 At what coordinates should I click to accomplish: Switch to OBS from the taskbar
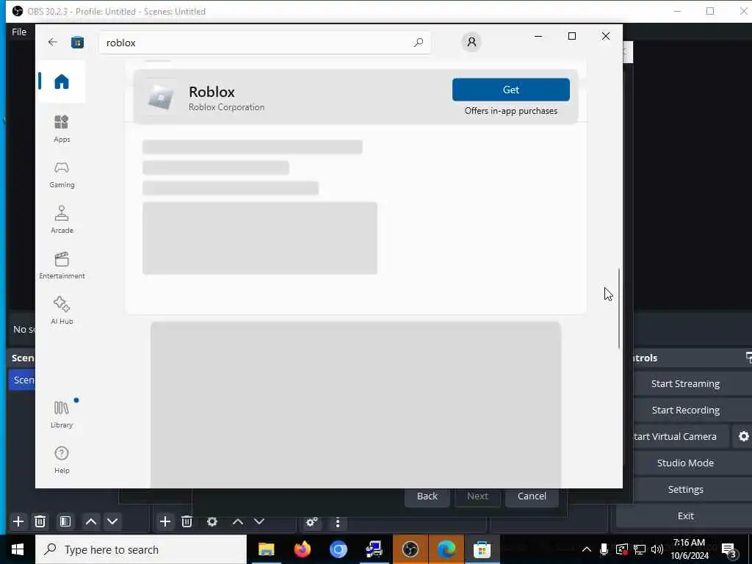point(410,549)
